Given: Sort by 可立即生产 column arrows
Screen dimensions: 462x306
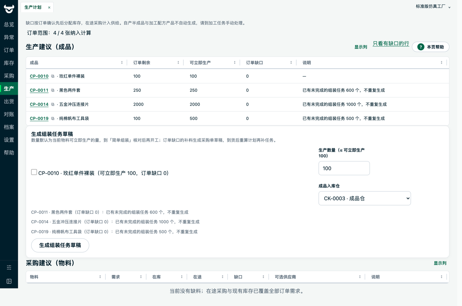Looking at the screenshot, I should 234,63.
